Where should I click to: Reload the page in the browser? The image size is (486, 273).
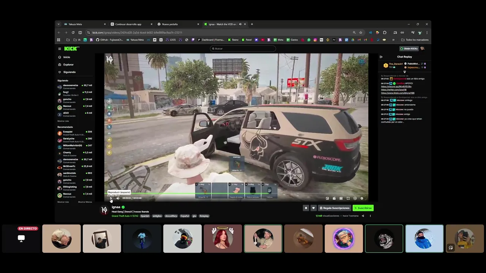point(73,33)
